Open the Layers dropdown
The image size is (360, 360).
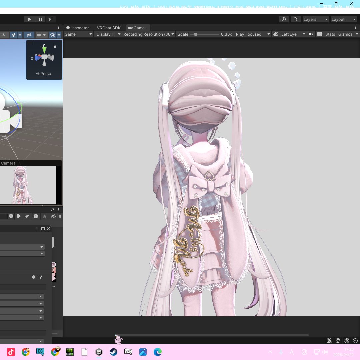pos(315,20)
